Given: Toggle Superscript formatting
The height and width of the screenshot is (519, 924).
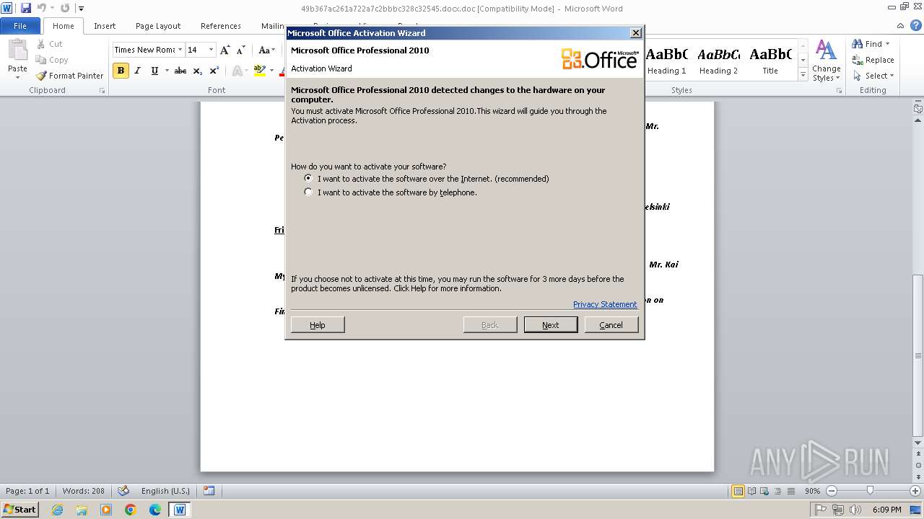Looking at the screenshot, I should (x=214, y=71).
